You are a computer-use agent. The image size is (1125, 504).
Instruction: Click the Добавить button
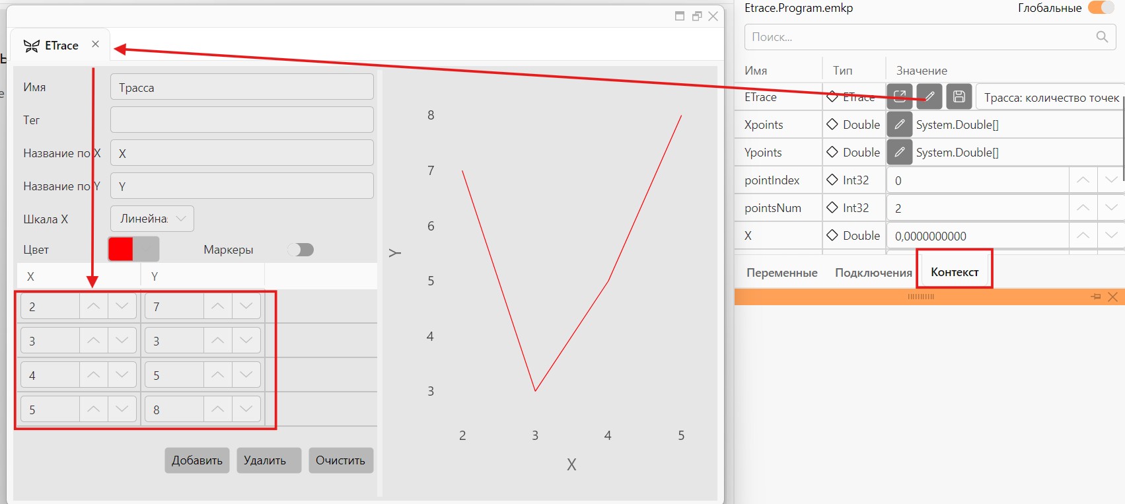[x=197, y=460]
